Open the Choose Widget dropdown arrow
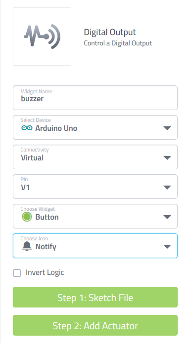Screen dimensions: 190x343 click(167, 217)
